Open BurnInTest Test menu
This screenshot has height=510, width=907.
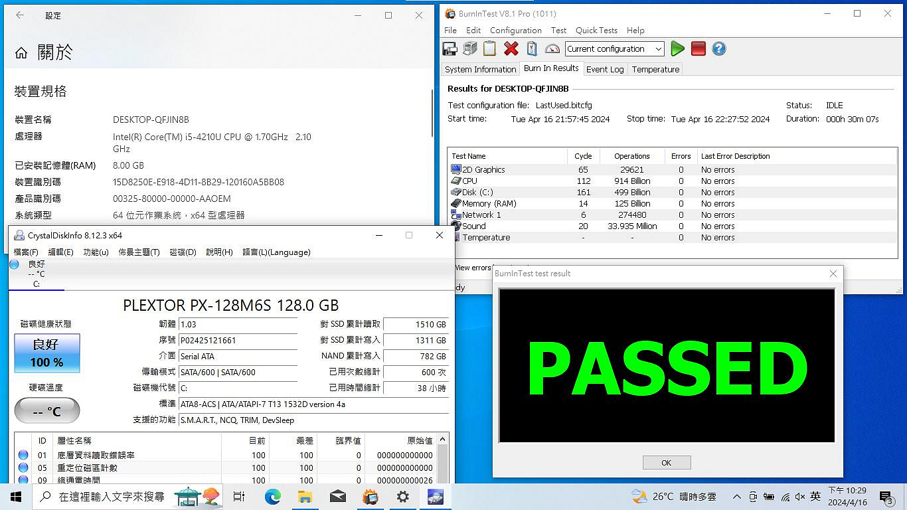pyautogui.click(x=558, y=30)
